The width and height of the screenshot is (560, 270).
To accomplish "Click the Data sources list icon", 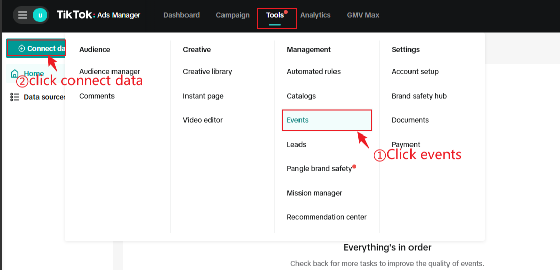I will [15, 97].
